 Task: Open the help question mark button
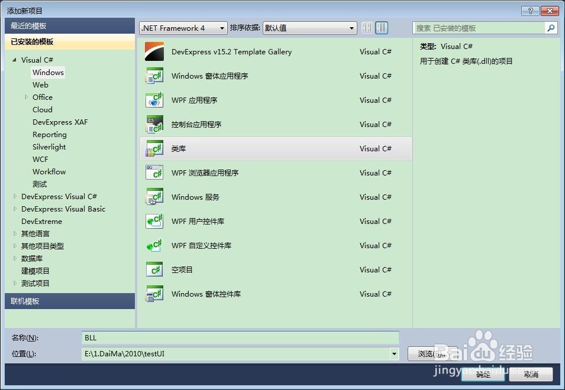(x=531, y=11)
